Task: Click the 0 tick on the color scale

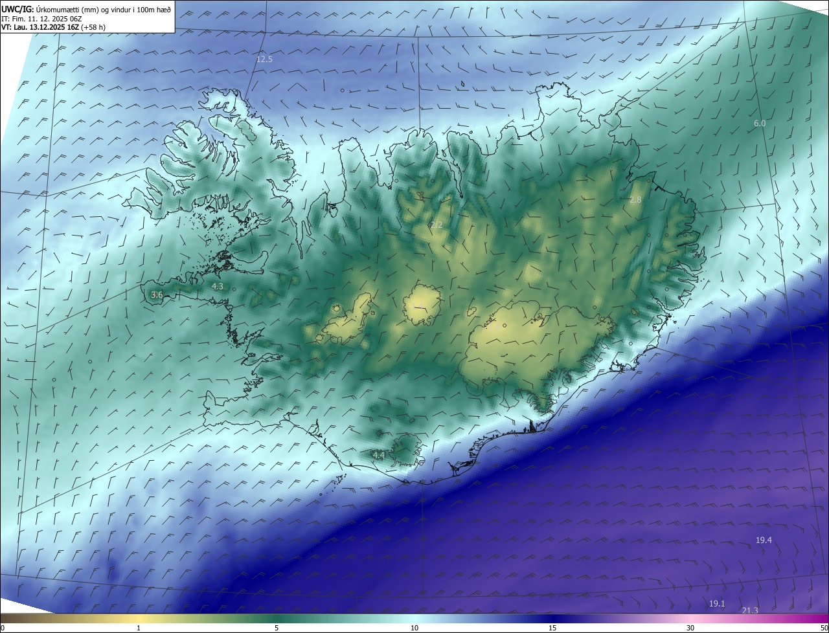Action: tap(3, 628)
